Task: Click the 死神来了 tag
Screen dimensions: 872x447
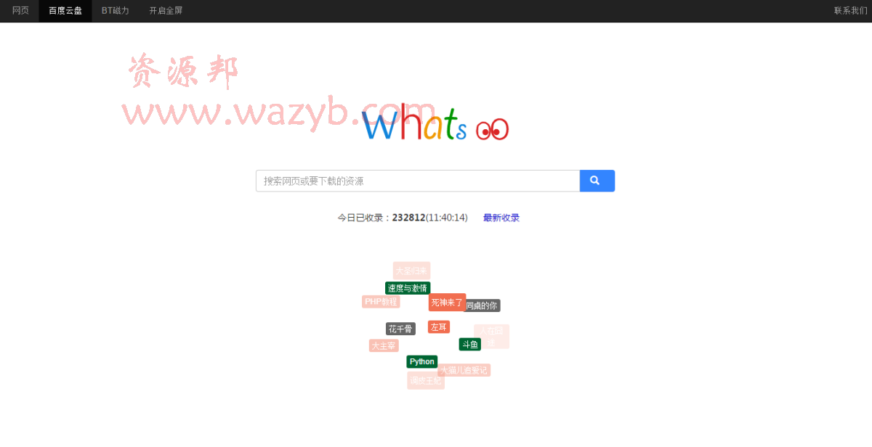Action: pyautogui.click(x=447, y=302)
